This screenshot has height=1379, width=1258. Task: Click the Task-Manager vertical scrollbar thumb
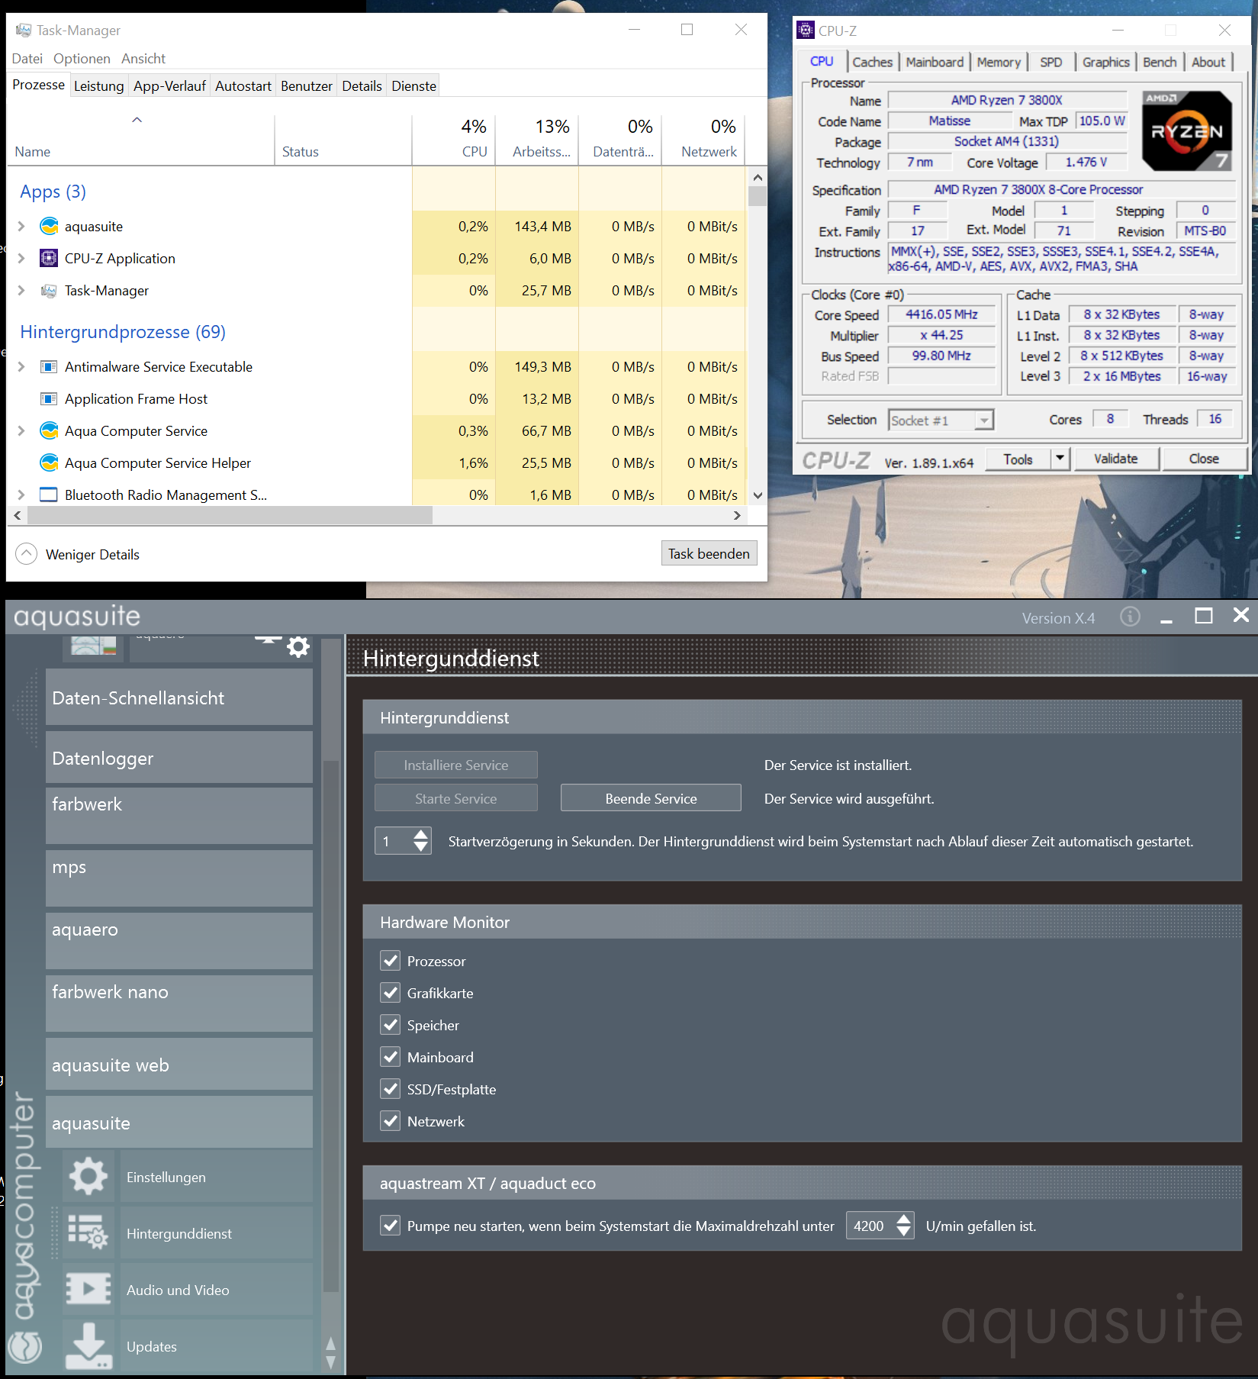point(758,197)
